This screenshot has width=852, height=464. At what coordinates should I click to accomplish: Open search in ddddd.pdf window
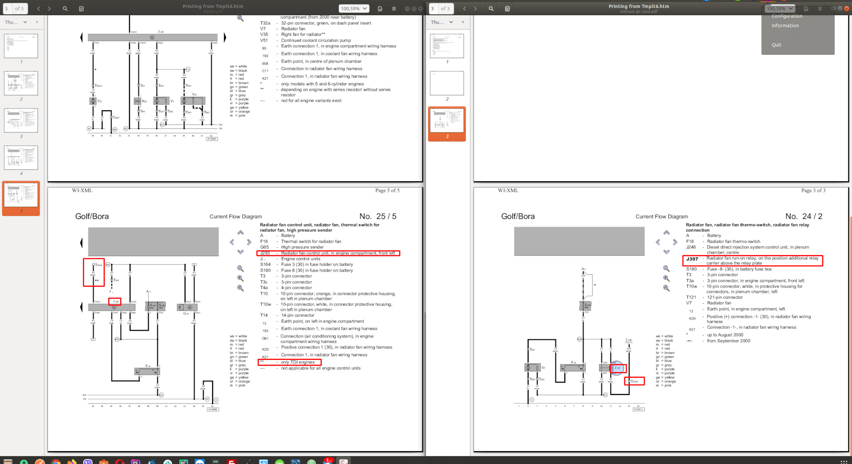pyautogui.click(x=65, y=8)
